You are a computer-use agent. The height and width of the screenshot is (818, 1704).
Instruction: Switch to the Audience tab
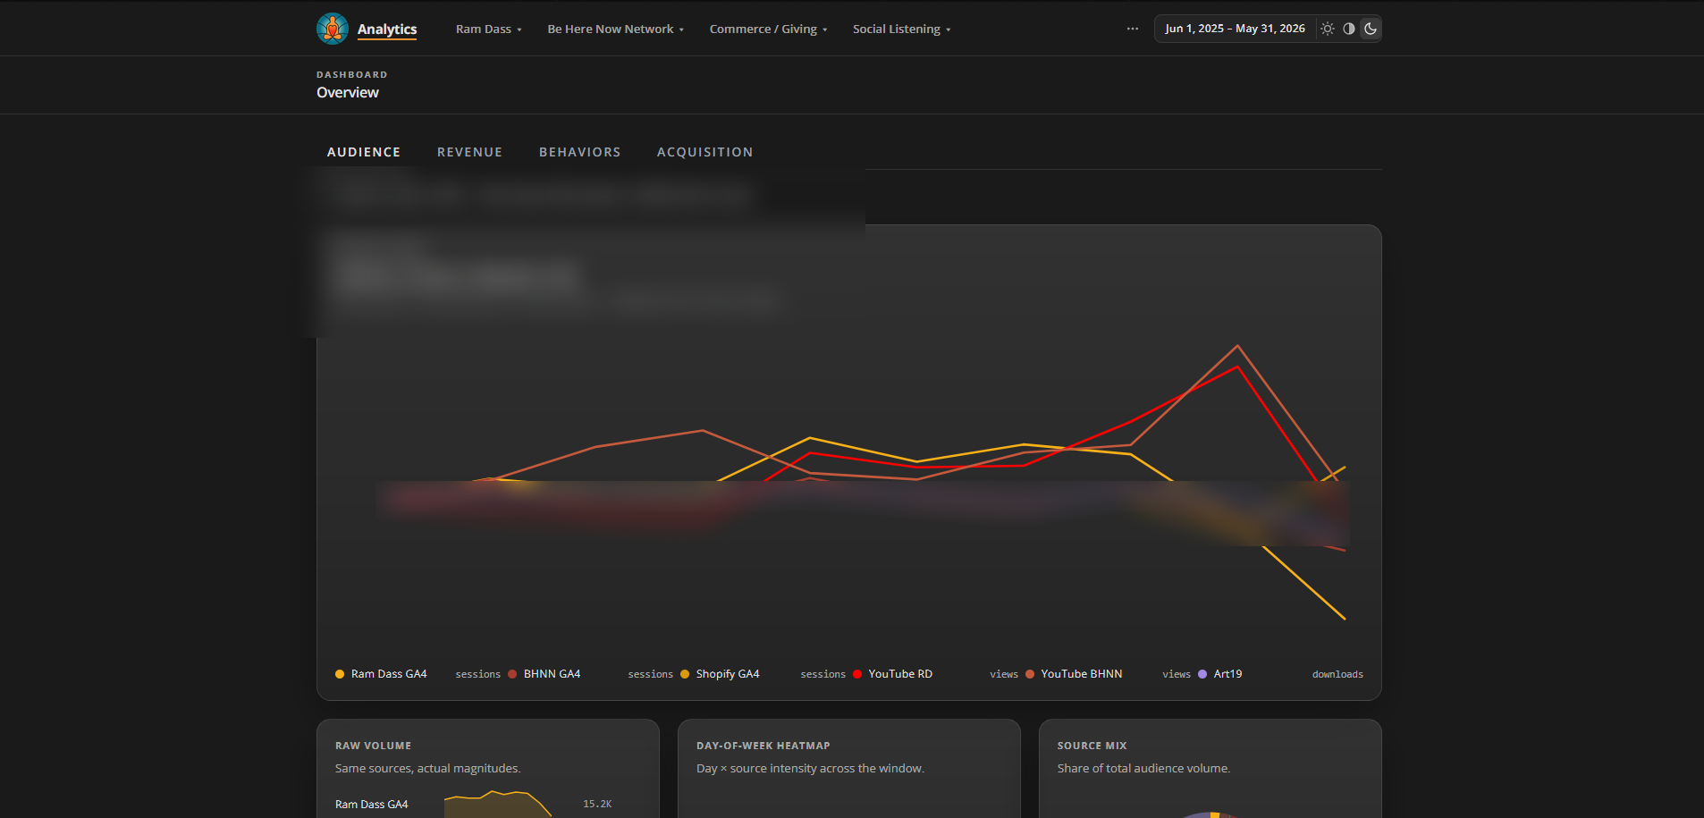click(x=364, y=152)
